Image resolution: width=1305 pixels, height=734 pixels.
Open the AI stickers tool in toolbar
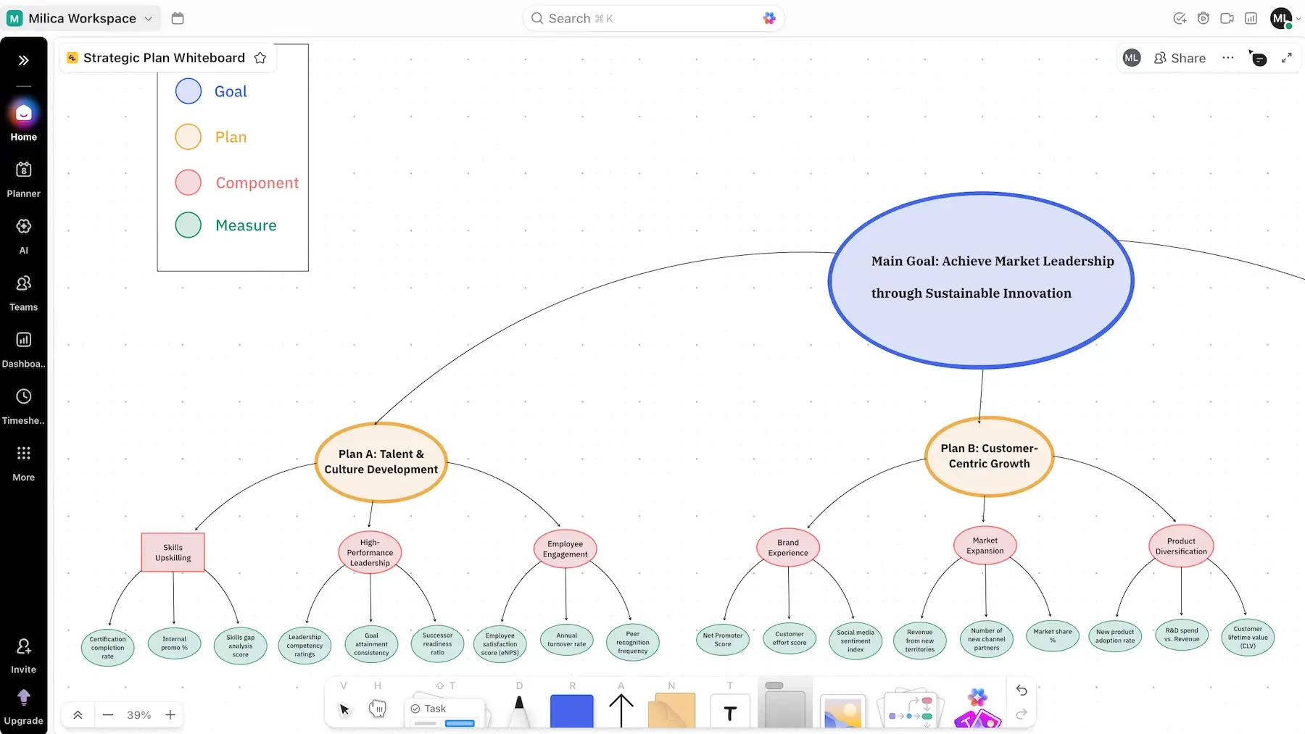tap(978, 709)
